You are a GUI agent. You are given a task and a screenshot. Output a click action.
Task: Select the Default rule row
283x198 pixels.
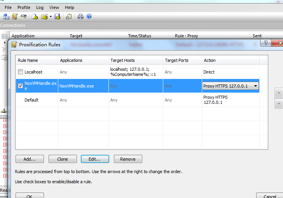click(x=138, y=100)
